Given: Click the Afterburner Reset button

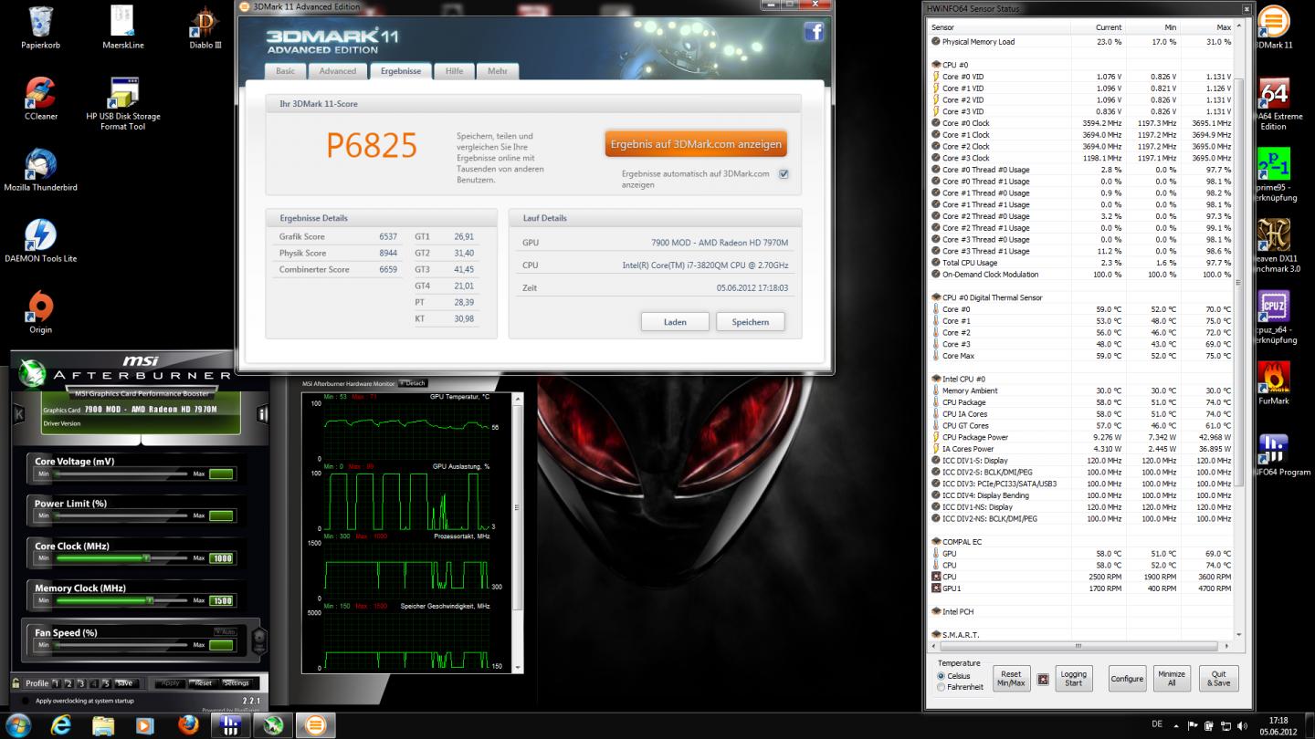Looking at the screenshot, I should (x=203, y=683).
